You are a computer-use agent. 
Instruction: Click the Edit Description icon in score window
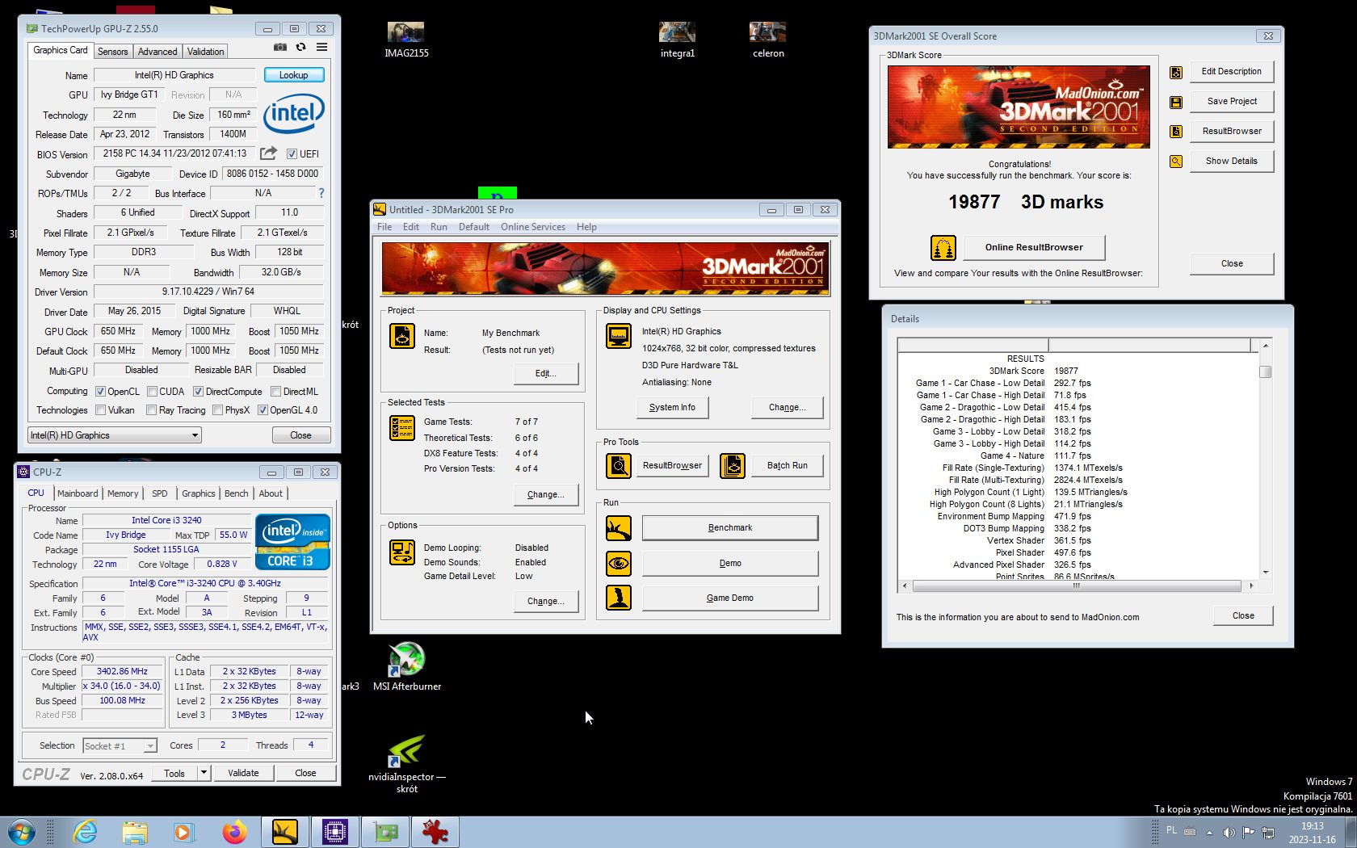point(1176,73)
